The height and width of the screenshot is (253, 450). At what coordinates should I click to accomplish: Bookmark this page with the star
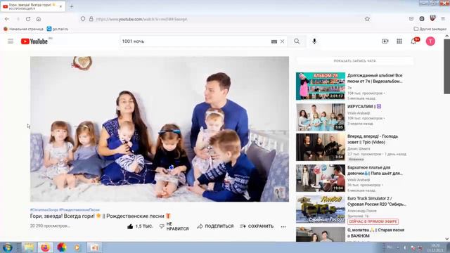pos(367,19)
